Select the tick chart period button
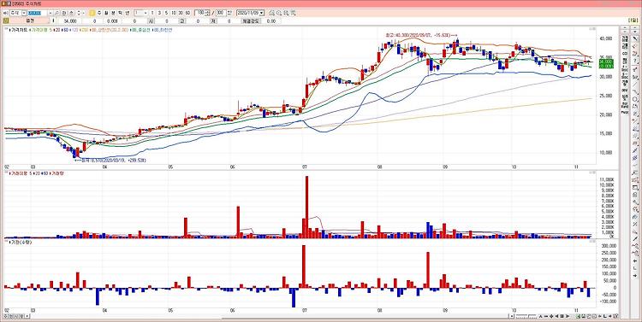The image size is (642, 322). click(120, 13)
